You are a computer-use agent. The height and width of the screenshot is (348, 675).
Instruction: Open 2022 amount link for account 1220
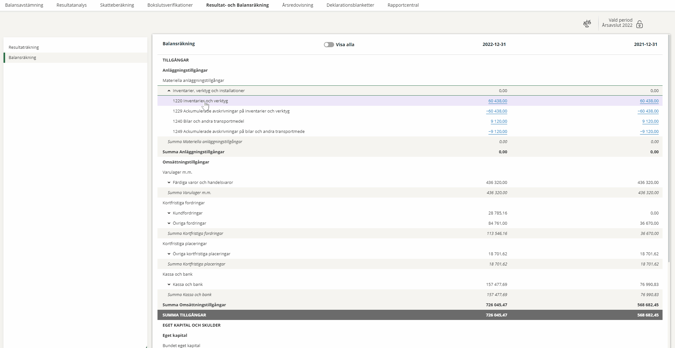(497, 101)
